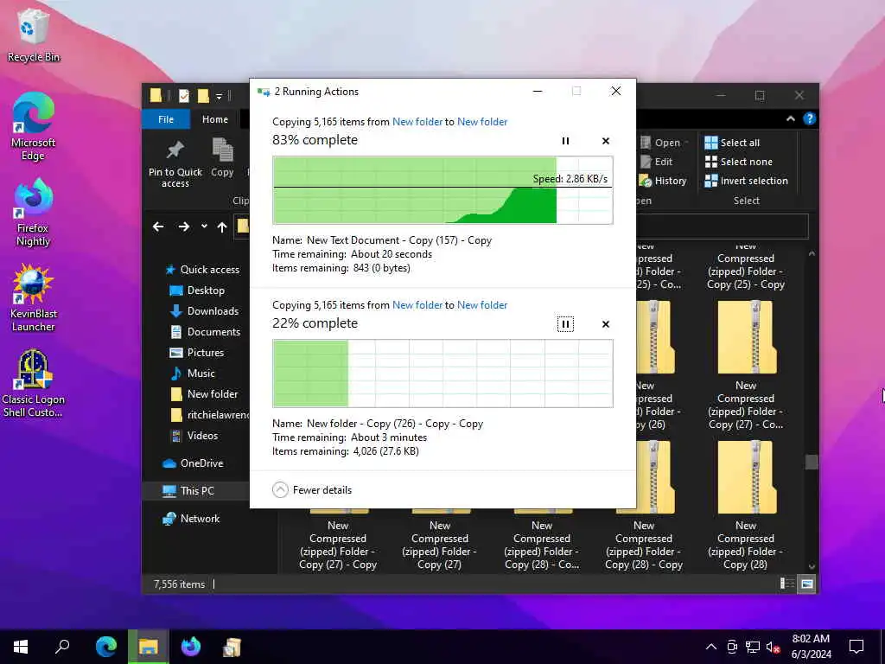Open Classic Logon Shell desktop shortcut

point(34,384)
